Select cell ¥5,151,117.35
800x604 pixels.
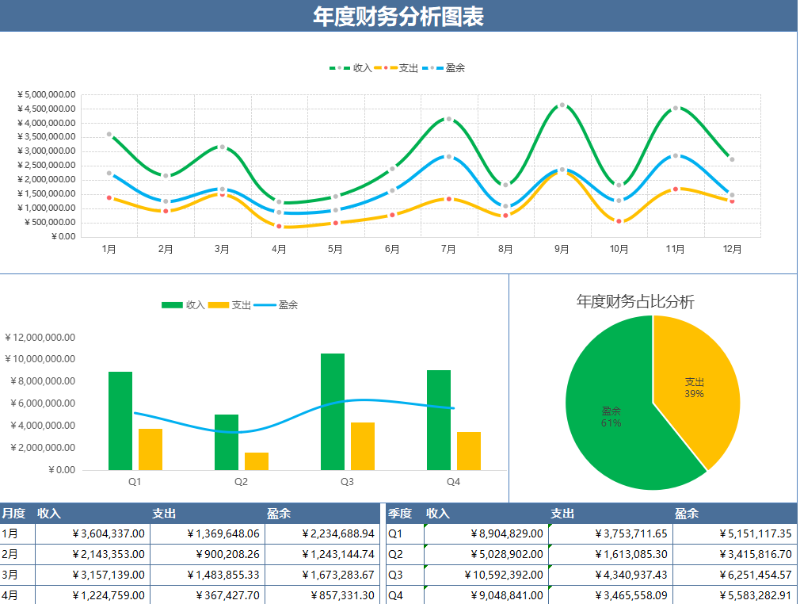coord(735,534)
